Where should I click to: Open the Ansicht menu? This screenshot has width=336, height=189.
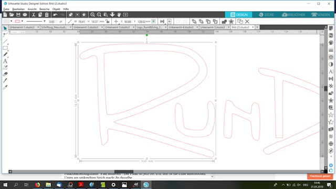(32, 9)
